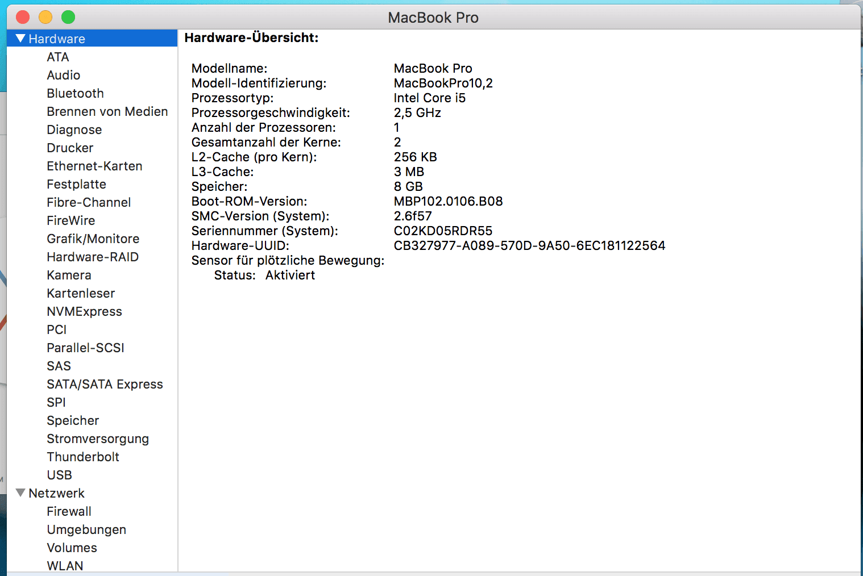Select Stromversorgung entry
Viewport: 863px width, 576px height.
[x=98, y=439]
